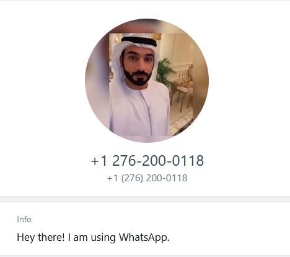Click the words 'Hey there!' in the status

tap(41, 237)
